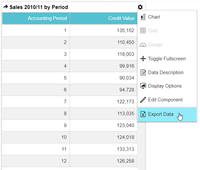This screenshot has height=170, width=200.
Task: Click accounting period 12 cell
Action: (36, 161)
